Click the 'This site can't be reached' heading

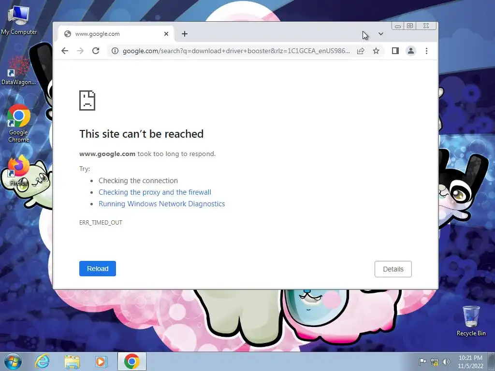[142, 134]
